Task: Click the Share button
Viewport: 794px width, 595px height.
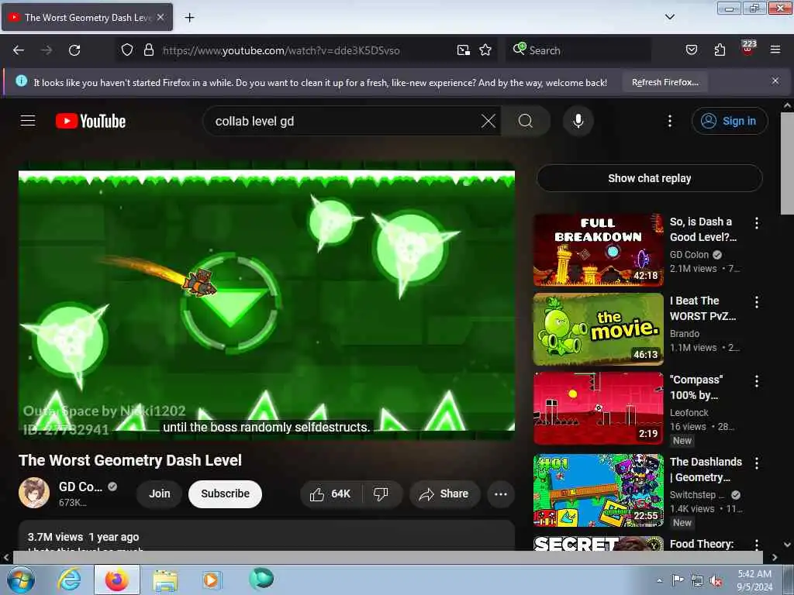Action: tap(444, 494)
